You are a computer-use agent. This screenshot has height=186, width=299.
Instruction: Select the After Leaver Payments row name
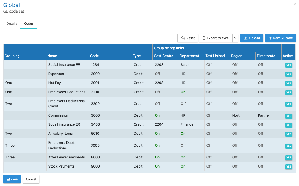pyautogui.click(x=66, y=157)
